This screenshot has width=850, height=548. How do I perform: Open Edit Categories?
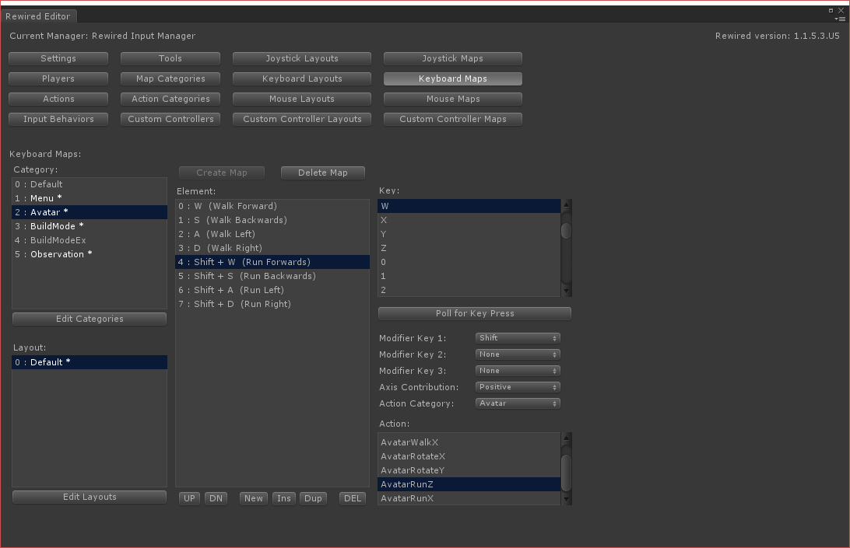coord(89,318)
